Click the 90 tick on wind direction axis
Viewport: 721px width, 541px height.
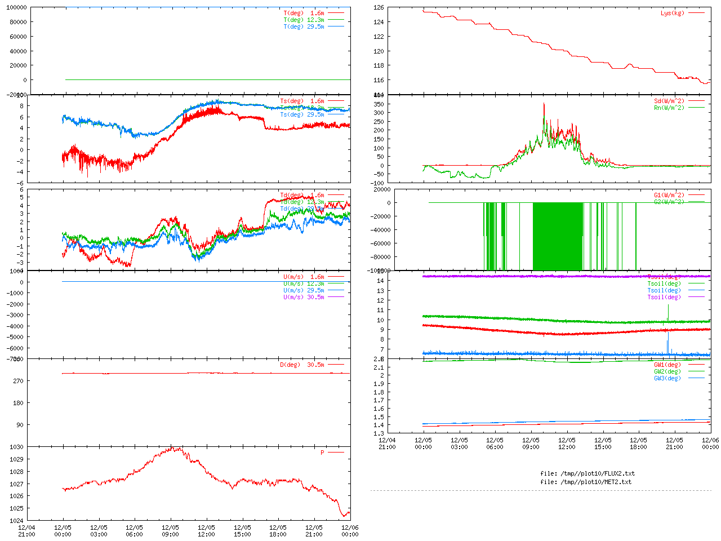click(20, 425)
